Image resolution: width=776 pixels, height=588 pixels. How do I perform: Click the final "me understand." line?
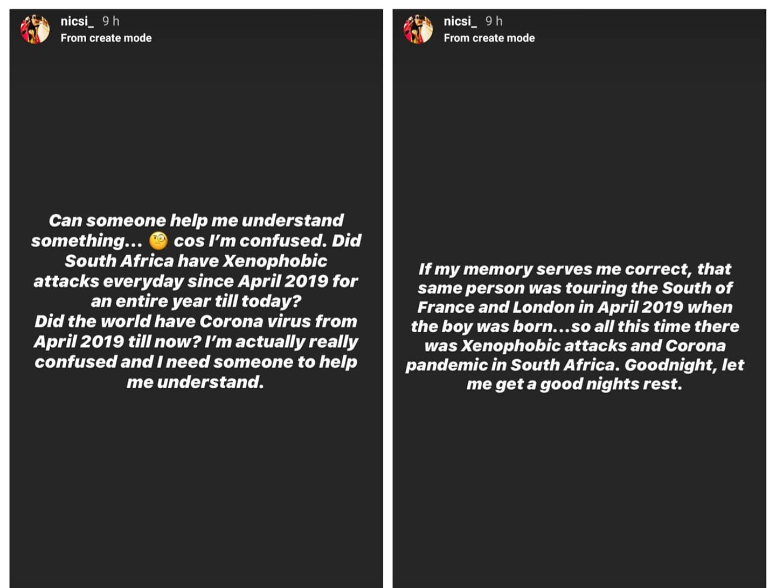[196, 382]
